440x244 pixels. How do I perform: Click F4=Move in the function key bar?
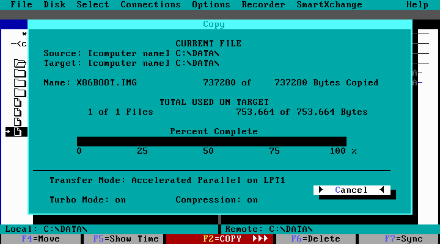[x=41, y=239]
